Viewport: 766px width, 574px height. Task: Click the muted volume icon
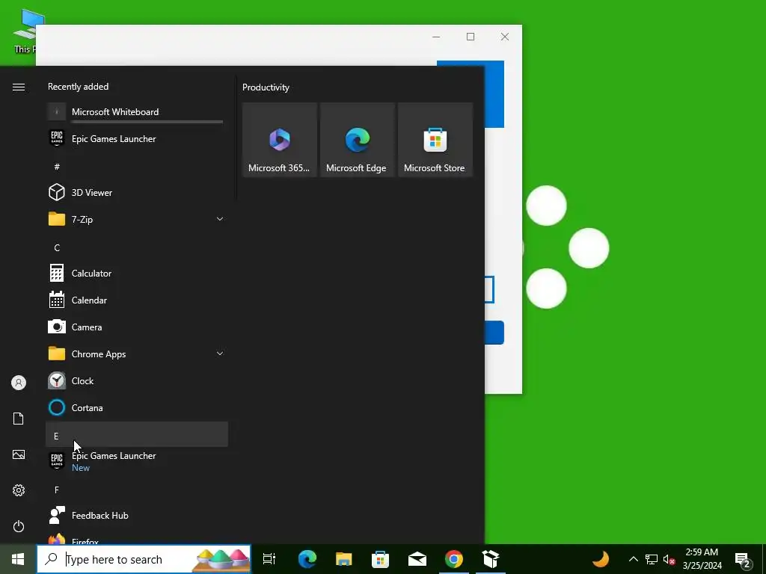669,559
